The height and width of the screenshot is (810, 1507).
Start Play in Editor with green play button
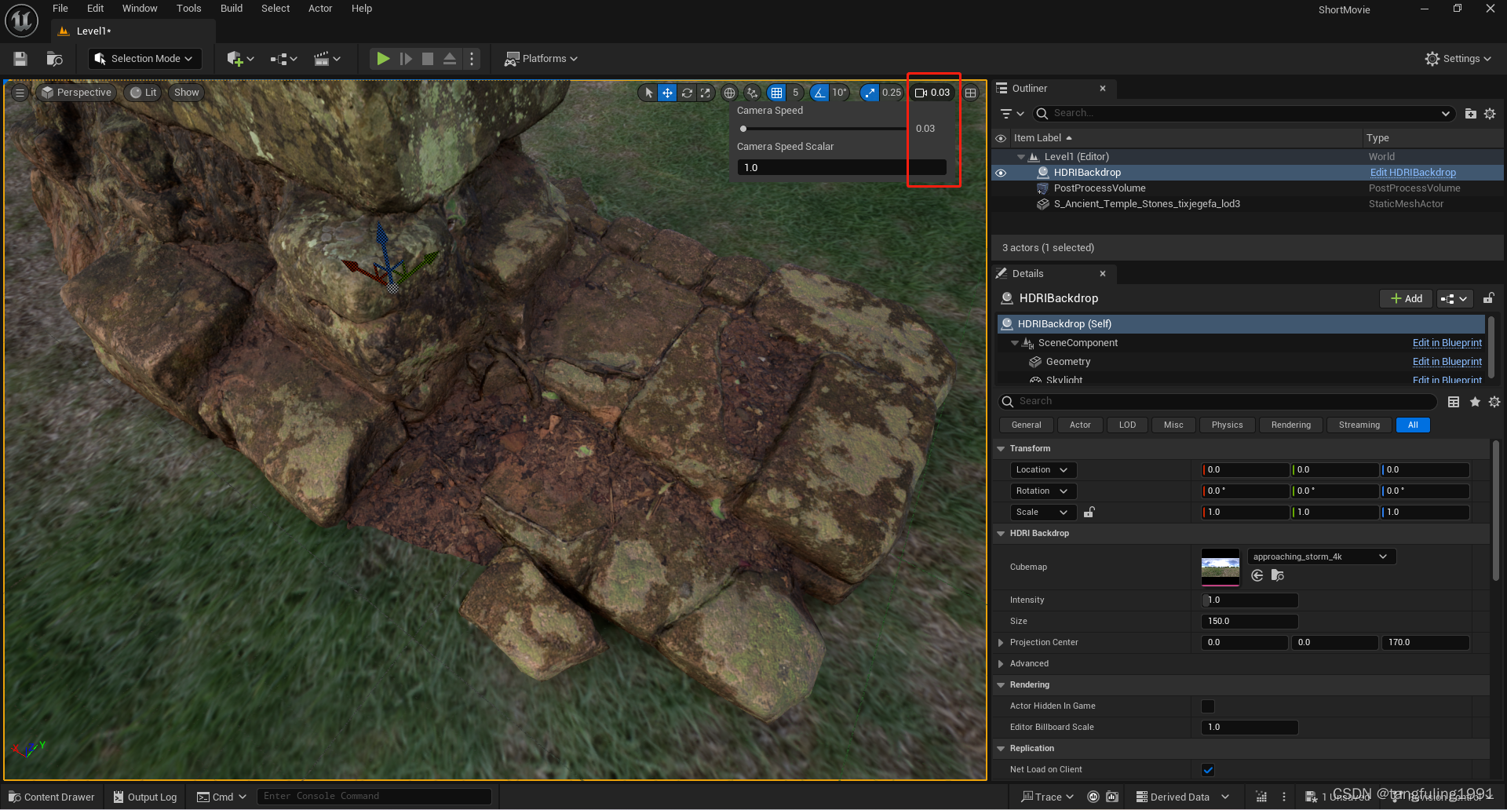383,59
